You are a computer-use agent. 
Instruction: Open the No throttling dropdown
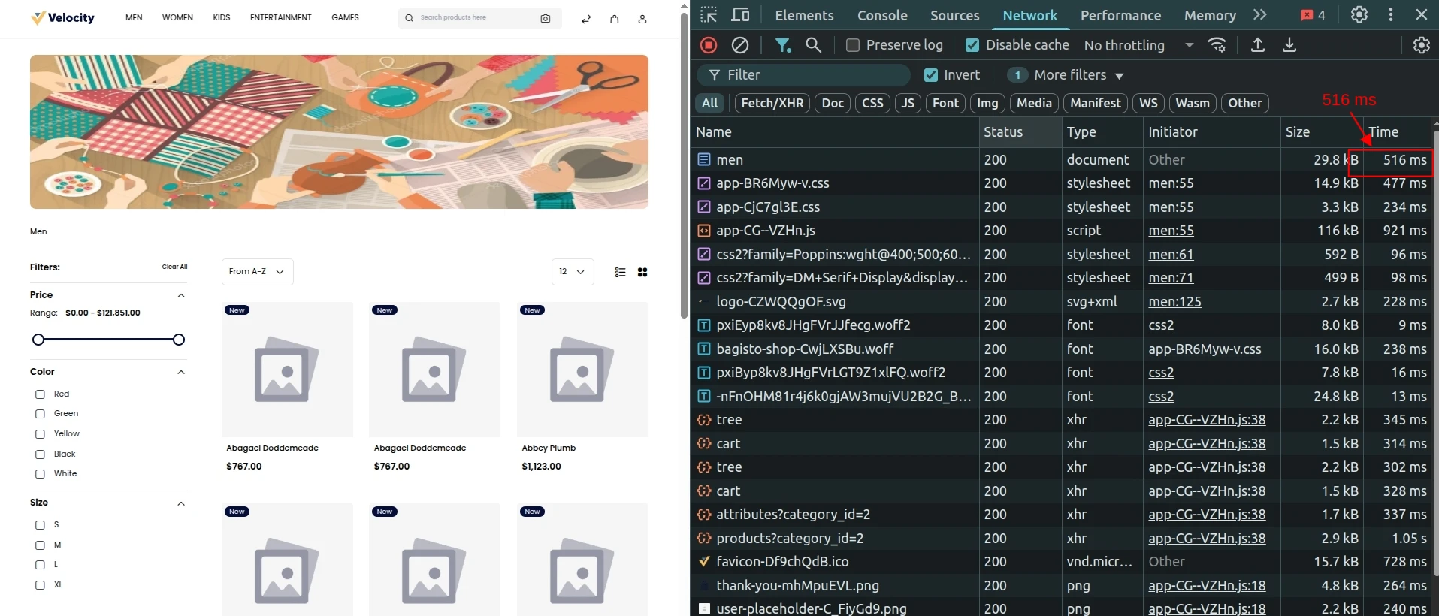coord(1138,45)
